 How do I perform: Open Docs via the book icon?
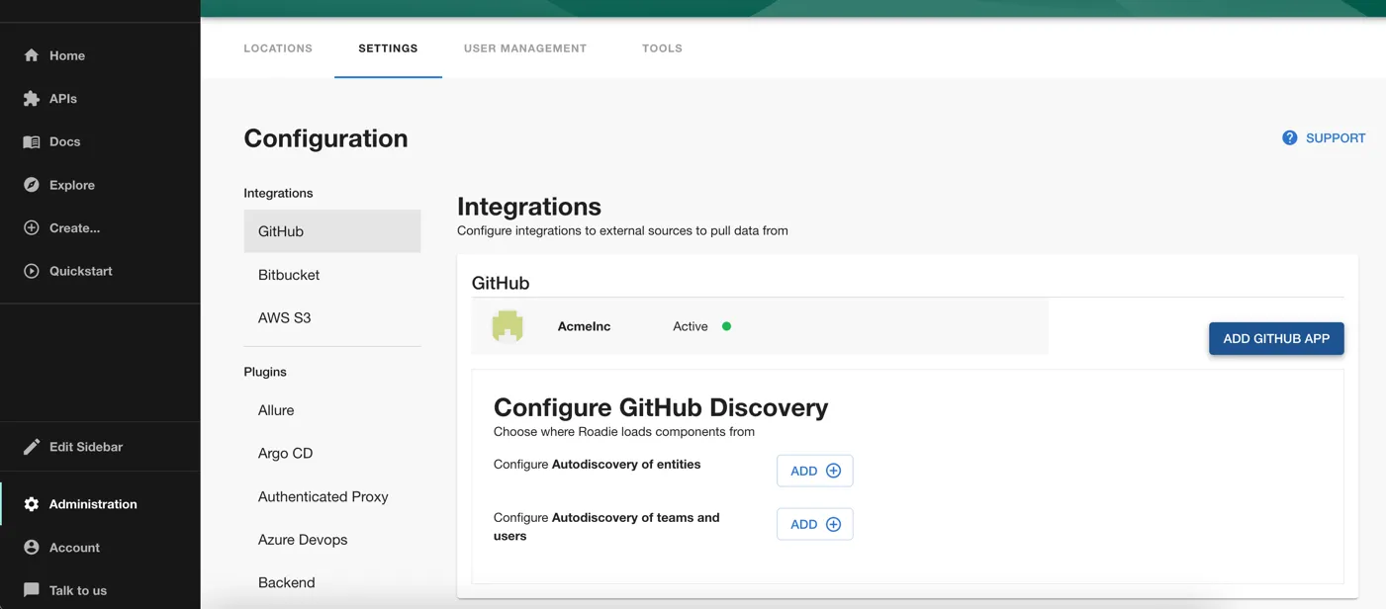click(31, 141)
